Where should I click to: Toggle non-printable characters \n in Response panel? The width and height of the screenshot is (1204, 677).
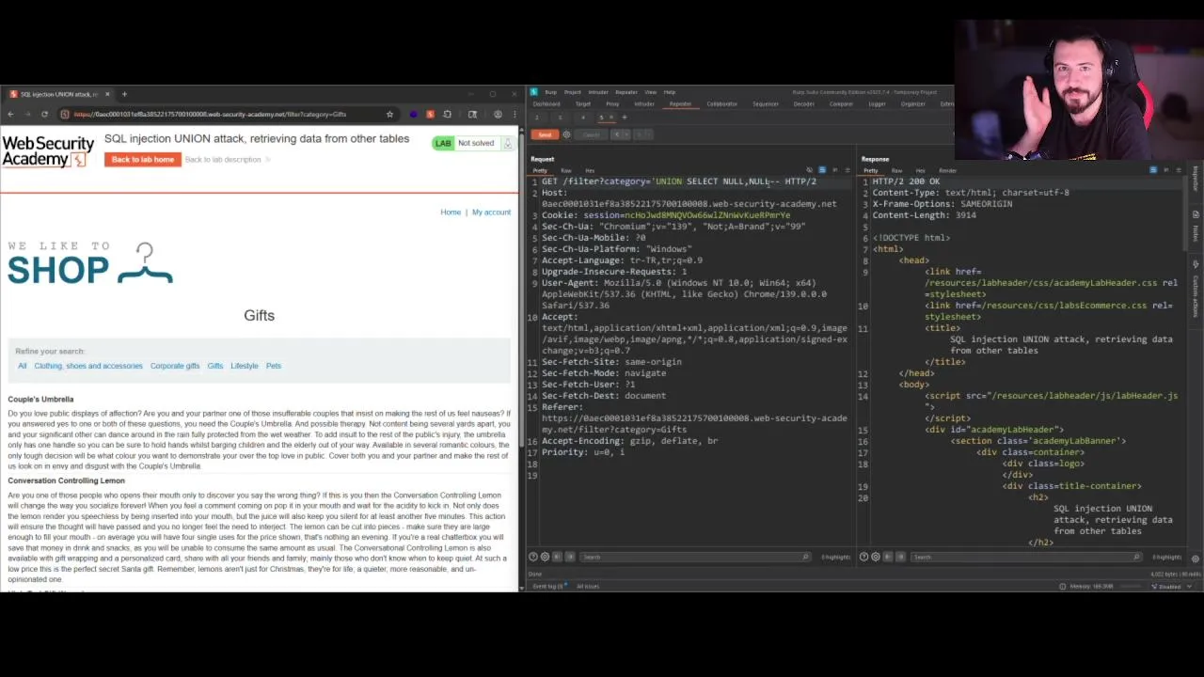tap(1166, 170)
